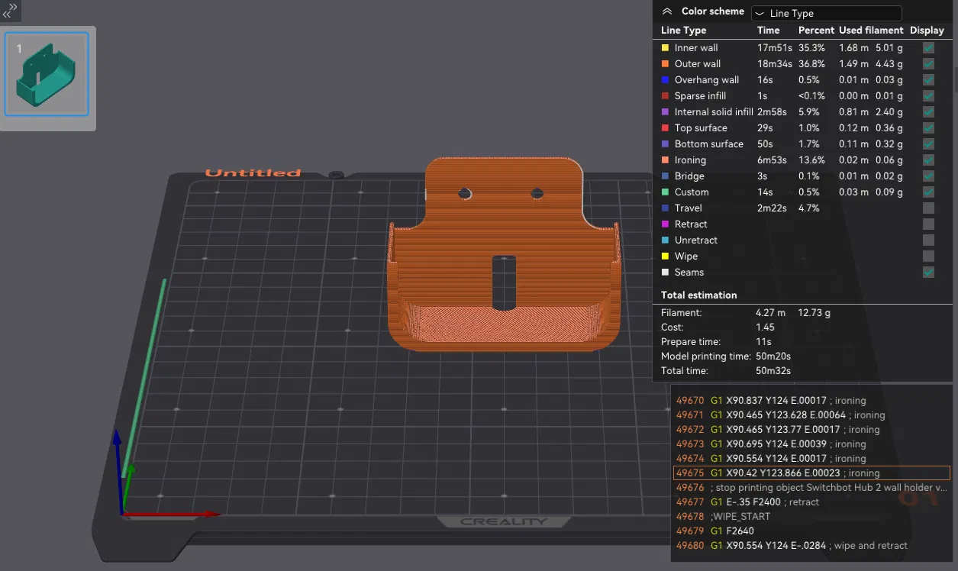Toggle Sparse infill display checkbox

coord(928,95)
